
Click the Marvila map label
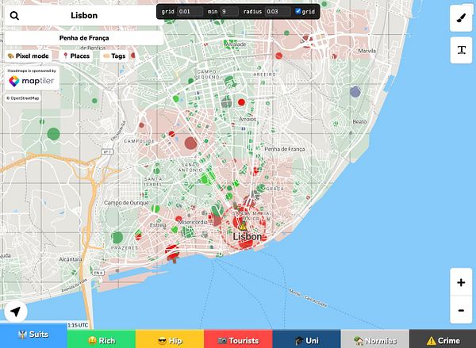(367, 51)
